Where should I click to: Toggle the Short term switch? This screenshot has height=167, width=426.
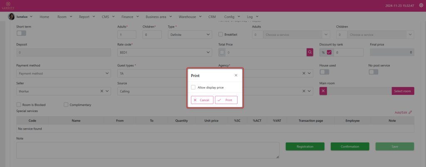(x=21, y=33)
